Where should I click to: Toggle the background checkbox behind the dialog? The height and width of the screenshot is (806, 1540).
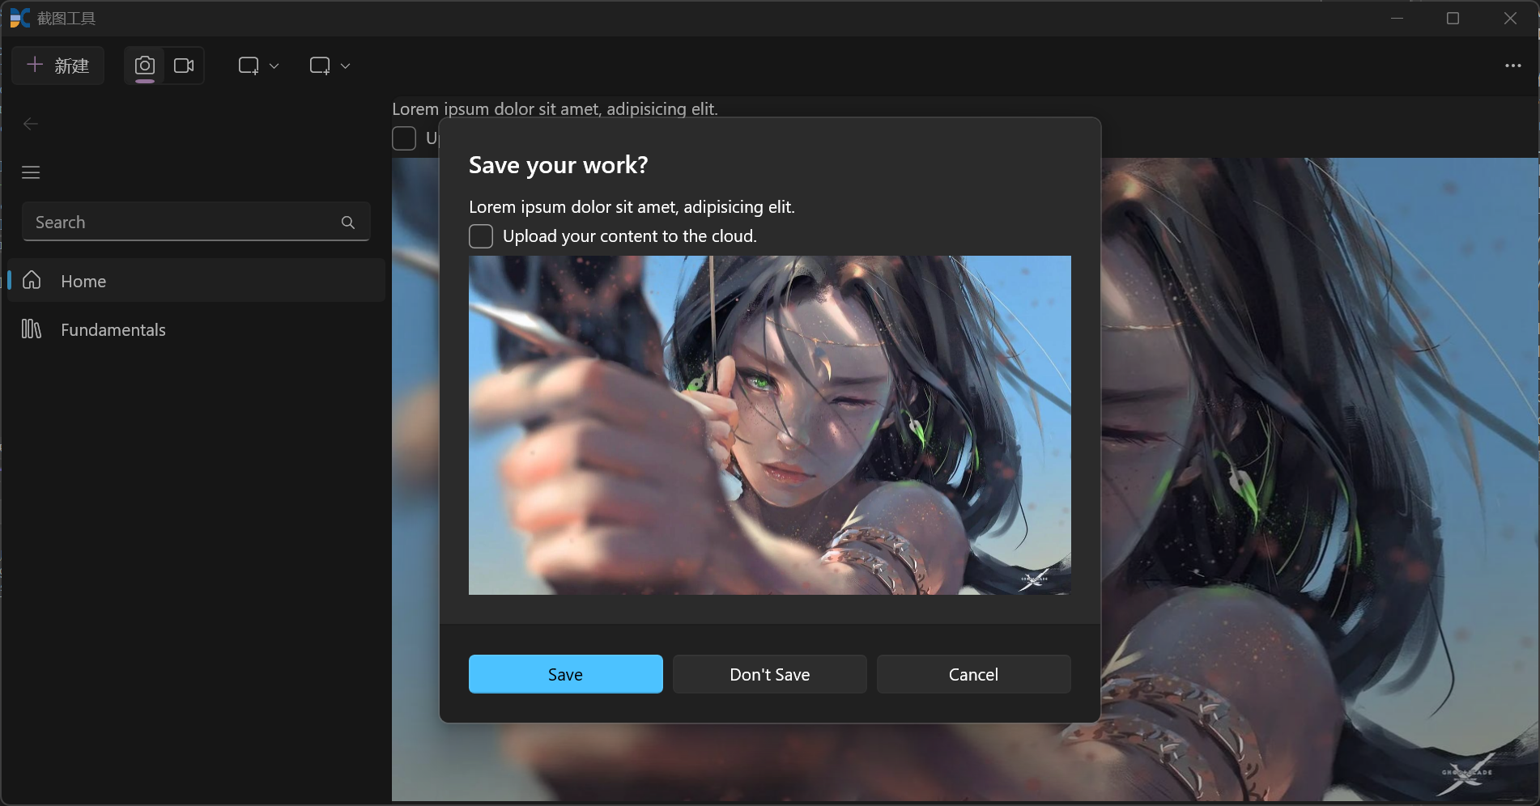coord(404,138)
